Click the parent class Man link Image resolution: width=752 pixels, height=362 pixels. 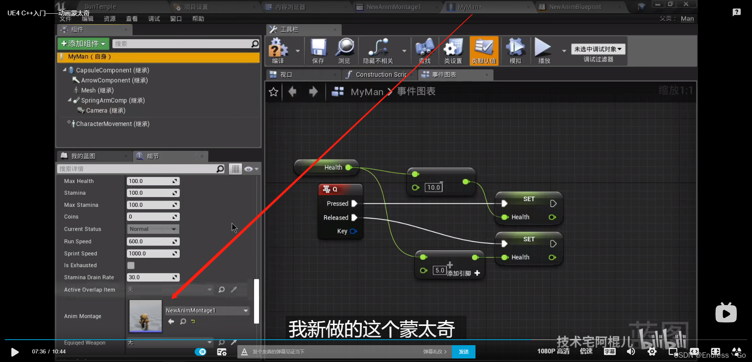click(687, 18)
